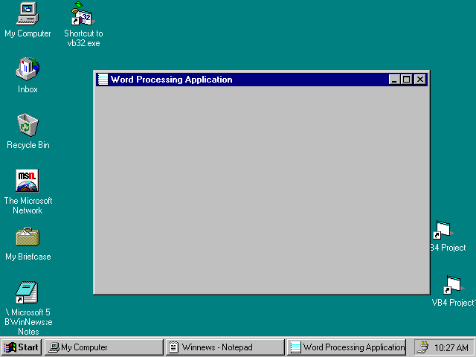476x357 pixels.
Task: Select the Shortcut to vb32.exe icon
Action: click(82, 13)
